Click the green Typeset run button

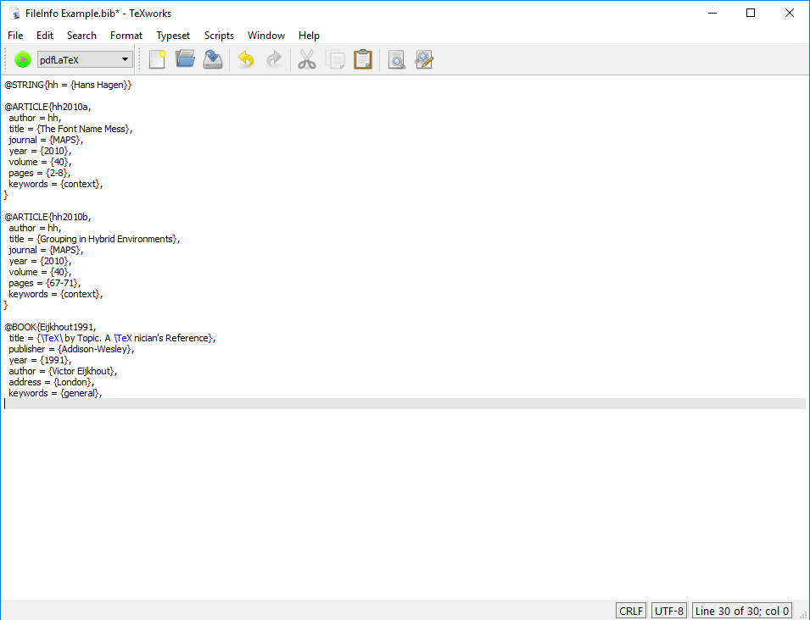click(23, 60)
